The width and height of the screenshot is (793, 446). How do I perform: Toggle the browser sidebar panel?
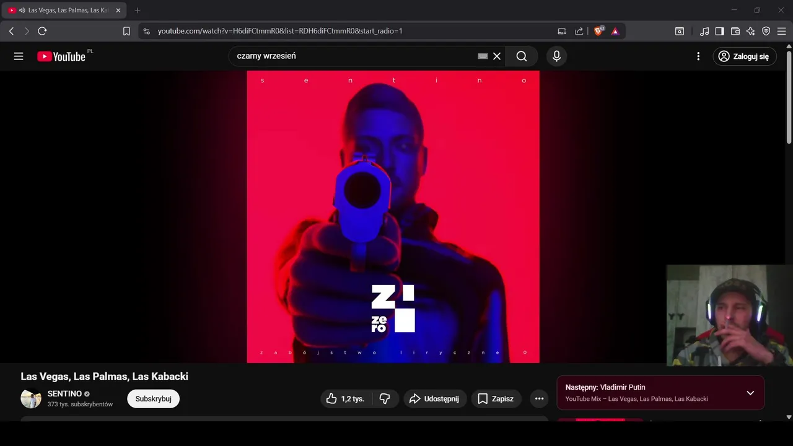pyautogui.click(x=719, y=31)
